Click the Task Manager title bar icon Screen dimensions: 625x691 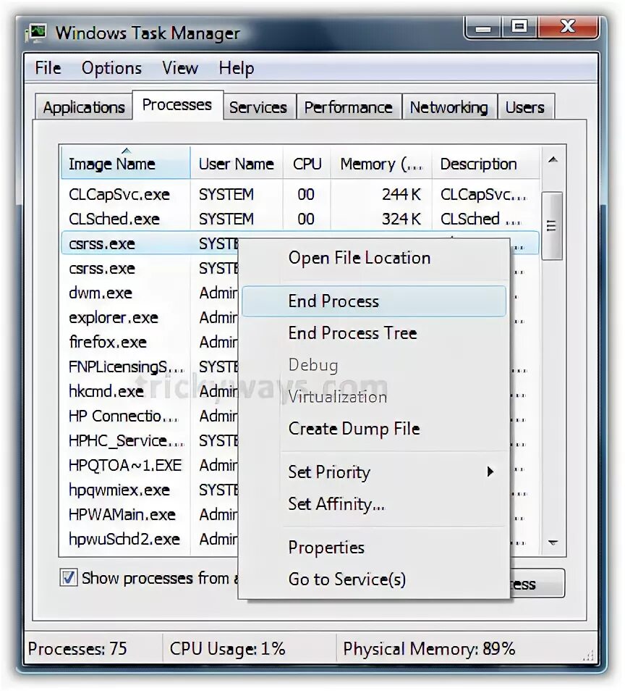tap(37, 33)
